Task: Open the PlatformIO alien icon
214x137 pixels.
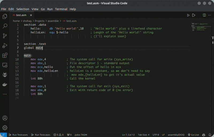Action: click(5, 75)
